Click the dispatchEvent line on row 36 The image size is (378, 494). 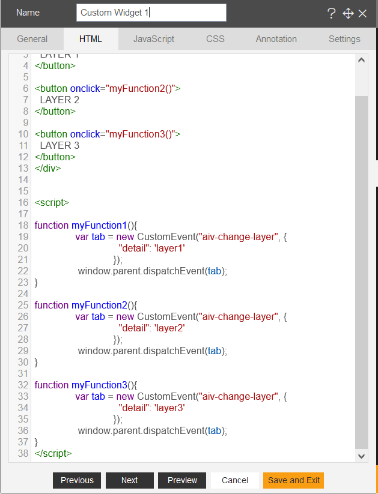(153, 430)
